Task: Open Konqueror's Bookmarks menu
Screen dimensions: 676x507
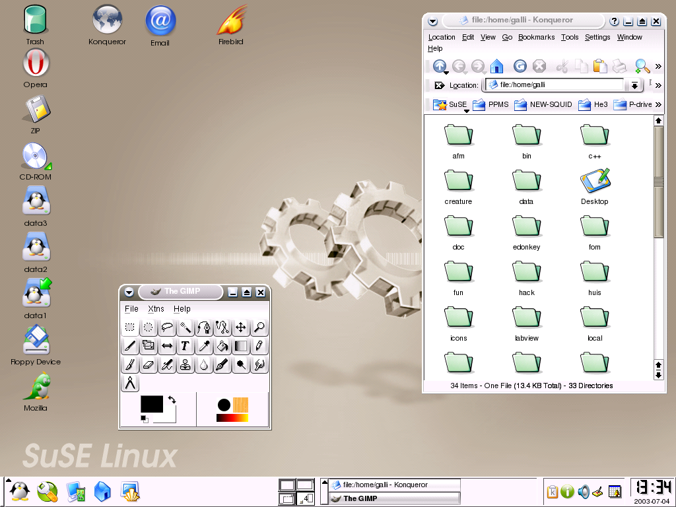Action: [x=536, y=37]
